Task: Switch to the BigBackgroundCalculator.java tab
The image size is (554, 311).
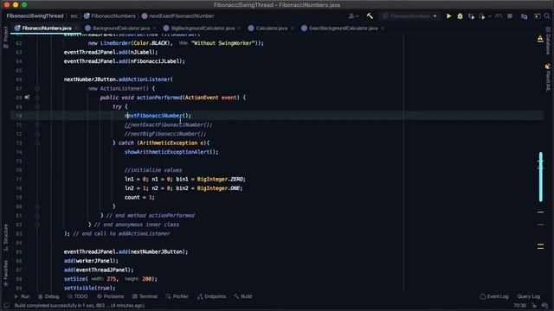Action: [203, 28]
